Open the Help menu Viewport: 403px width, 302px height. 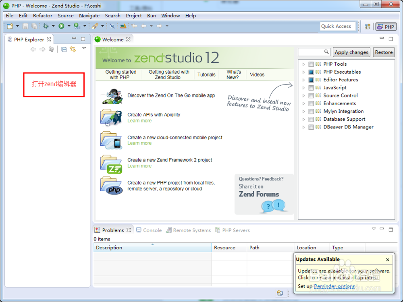click(x=191, y=16)
